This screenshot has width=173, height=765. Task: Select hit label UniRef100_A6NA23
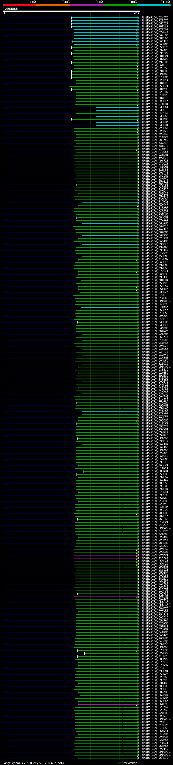[x=155, y=561]
